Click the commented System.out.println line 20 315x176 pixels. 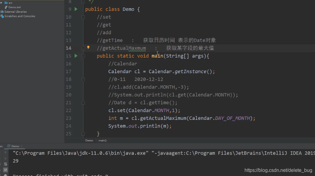coord(173,95)
